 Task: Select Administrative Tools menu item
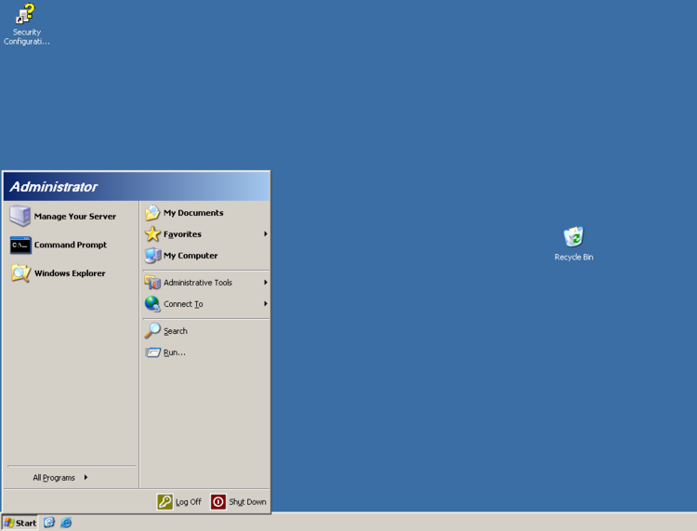206,283
